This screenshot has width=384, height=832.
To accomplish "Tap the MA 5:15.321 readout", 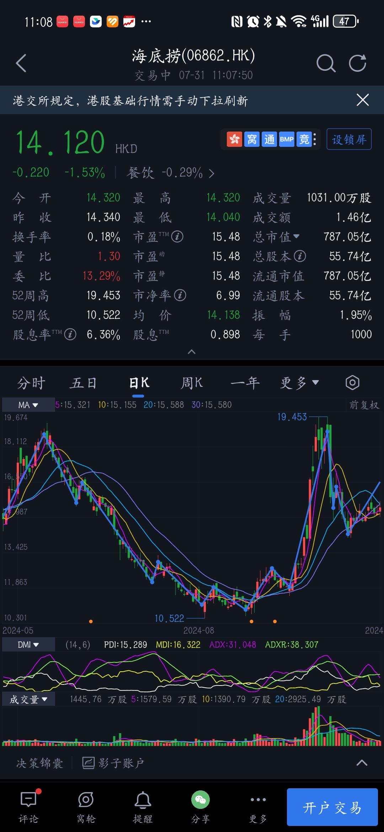I will click(73, 405).
